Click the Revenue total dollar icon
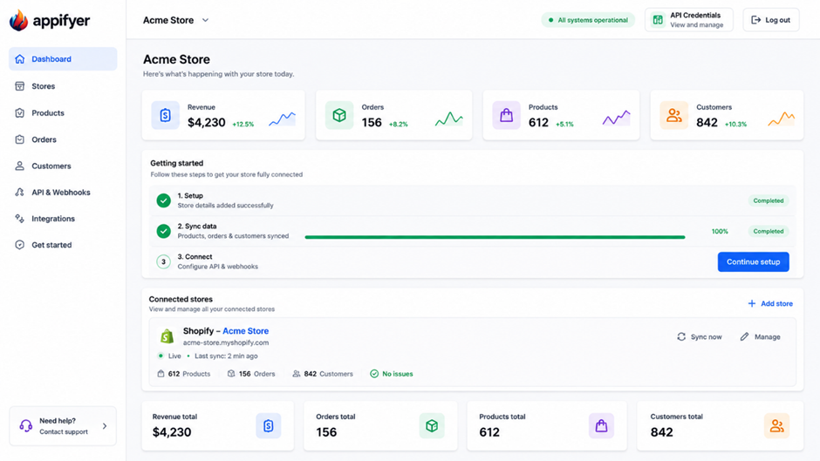 pos(269,426)
